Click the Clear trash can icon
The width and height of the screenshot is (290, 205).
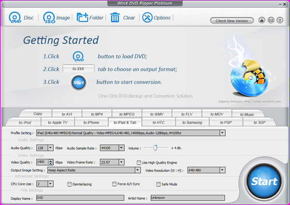pyautogui.click(x=115, y=17)
